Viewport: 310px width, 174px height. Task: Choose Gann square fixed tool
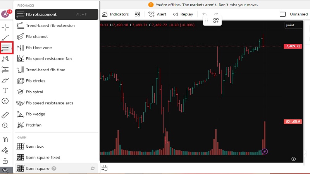tap(57, 157)
